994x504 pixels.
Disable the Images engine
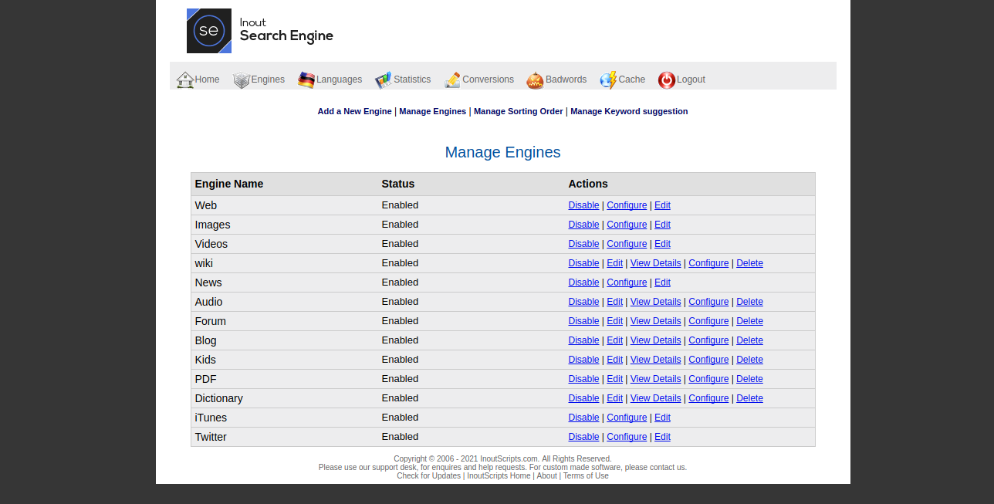(x=583, y=225)
